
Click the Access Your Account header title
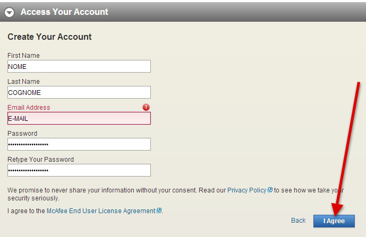[x=64, y=12]
